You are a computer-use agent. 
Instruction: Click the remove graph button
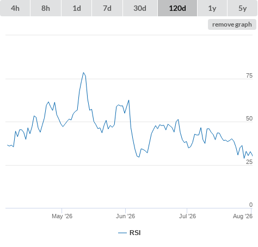[232, 24]
